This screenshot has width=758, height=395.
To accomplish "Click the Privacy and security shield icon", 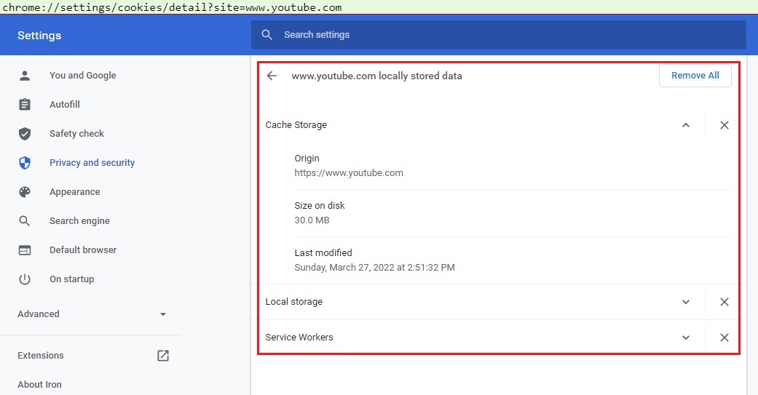I will point(25,163).
